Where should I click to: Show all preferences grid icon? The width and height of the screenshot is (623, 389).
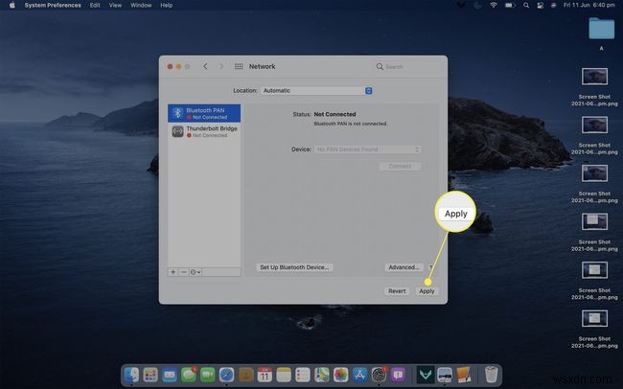239,66
